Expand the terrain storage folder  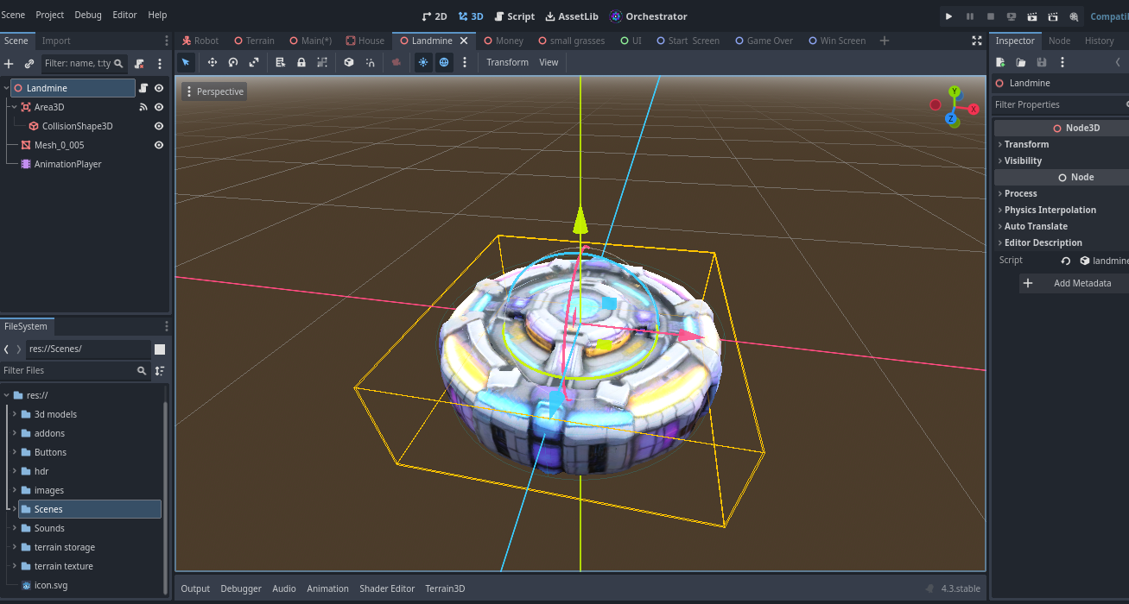point(14,547)
